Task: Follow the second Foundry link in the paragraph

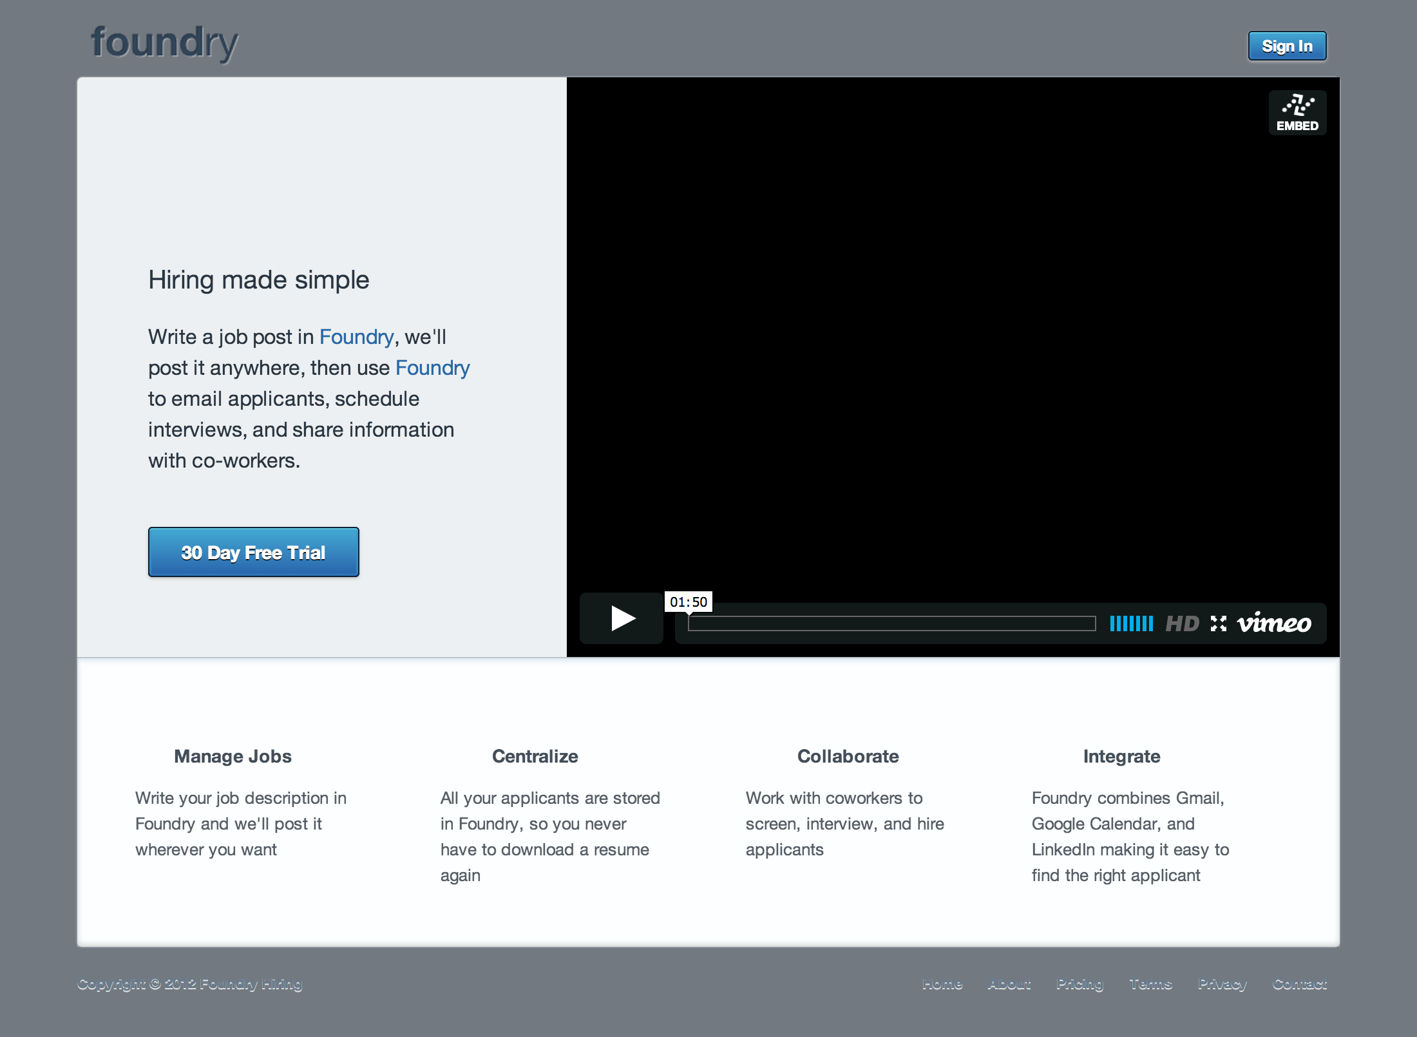Action: click(432, 368)
